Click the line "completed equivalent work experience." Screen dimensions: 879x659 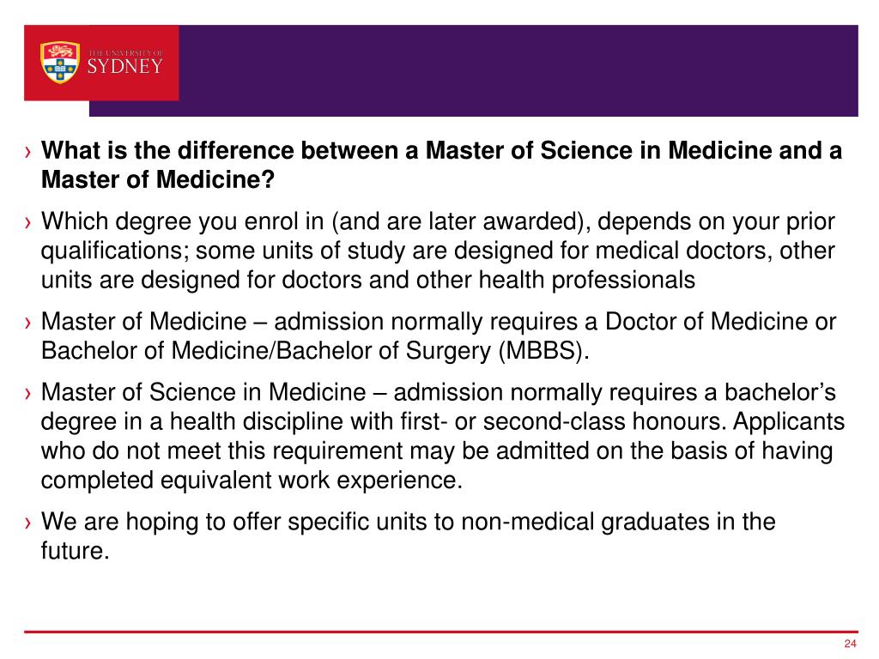tap(252, 480)
